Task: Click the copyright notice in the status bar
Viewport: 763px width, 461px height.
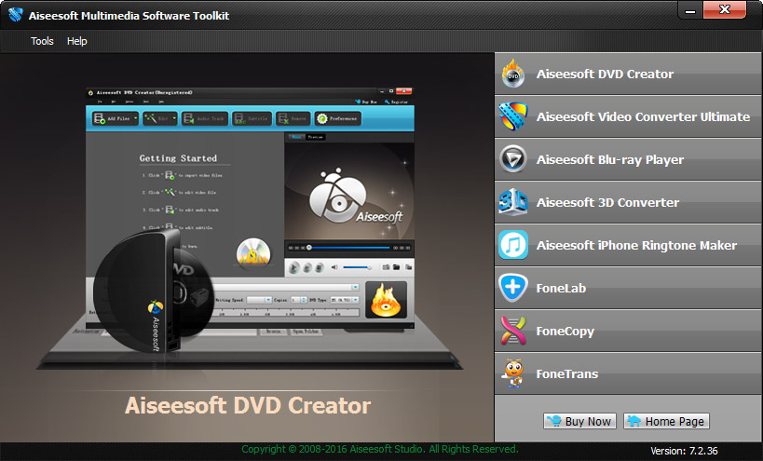Action: click(x=380, y=449)
